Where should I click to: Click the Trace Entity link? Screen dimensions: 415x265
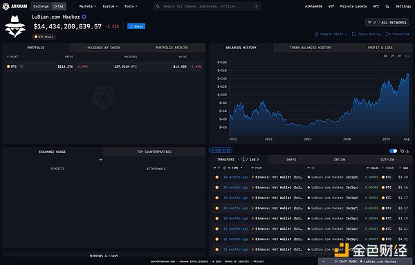[x=367, y=34]
